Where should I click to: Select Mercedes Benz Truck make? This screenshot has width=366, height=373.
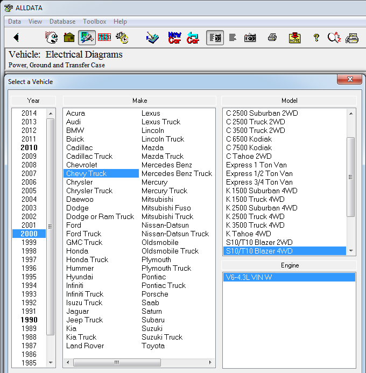point(177,174)
